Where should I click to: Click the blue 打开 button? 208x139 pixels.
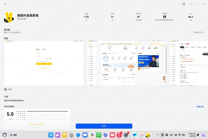pyautogui.click(x=104, y=126)
